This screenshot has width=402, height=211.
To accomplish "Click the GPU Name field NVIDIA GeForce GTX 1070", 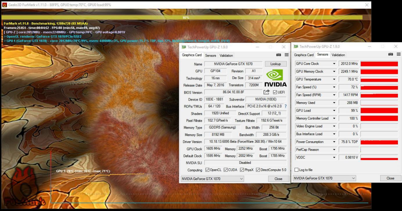I will click(x=233, y=64).
